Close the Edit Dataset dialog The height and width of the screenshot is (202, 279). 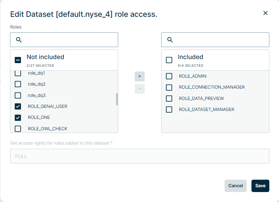[265, 13]
